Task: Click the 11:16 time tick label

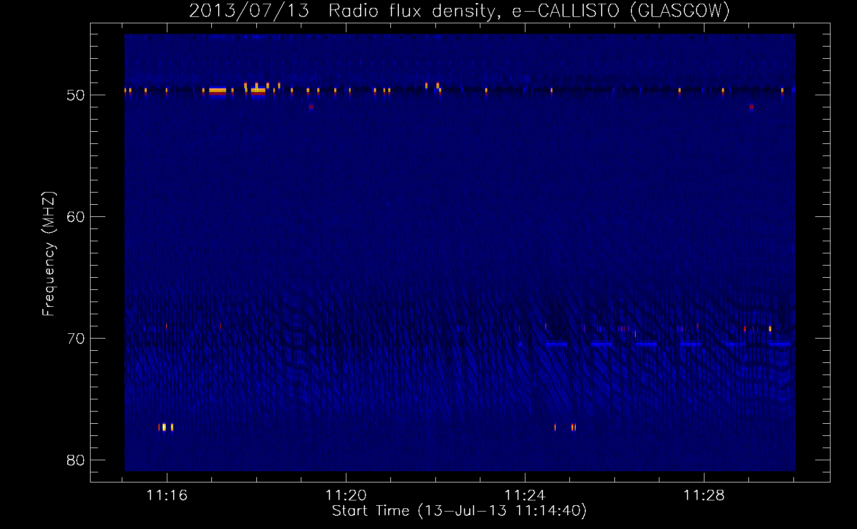Action: coord(167,495)
